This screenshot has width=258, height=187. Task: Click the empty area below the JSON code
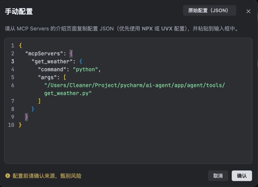(129, 145)
